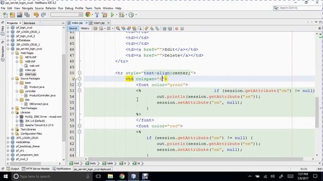Viewport: 323px width, 181px height.
Task: Click the Clean and Build icon
Action: [104, 15]
